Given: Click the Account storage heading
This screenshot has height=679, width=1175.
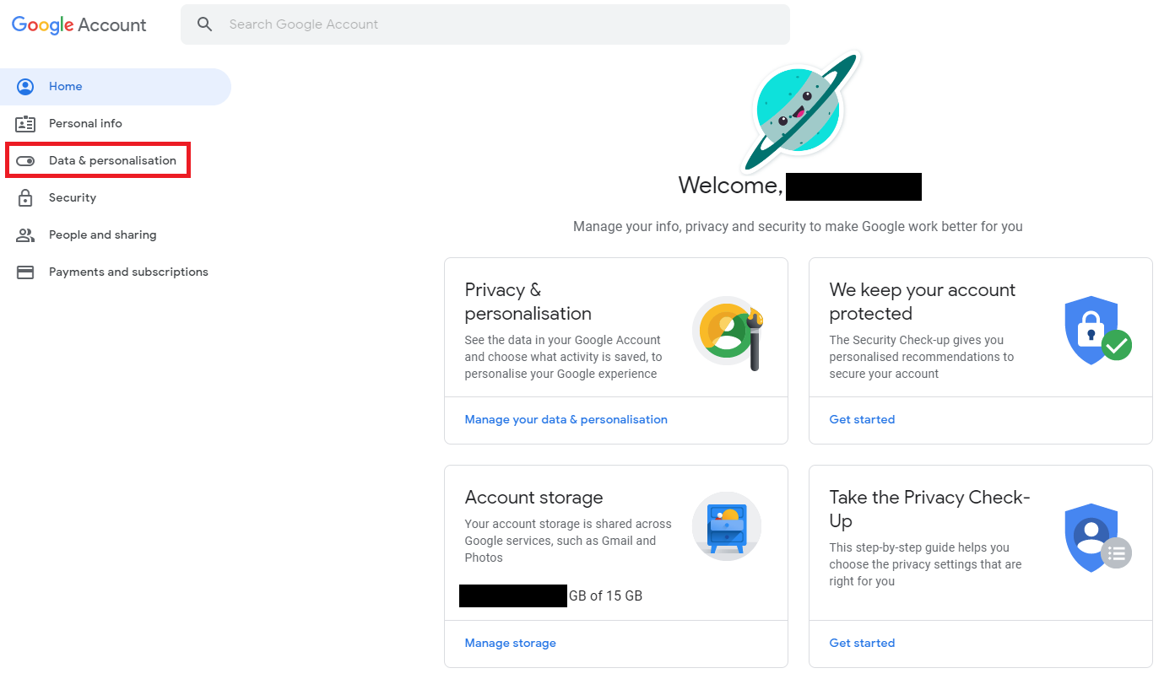Looking at the screenshot, I should point(533,498).
